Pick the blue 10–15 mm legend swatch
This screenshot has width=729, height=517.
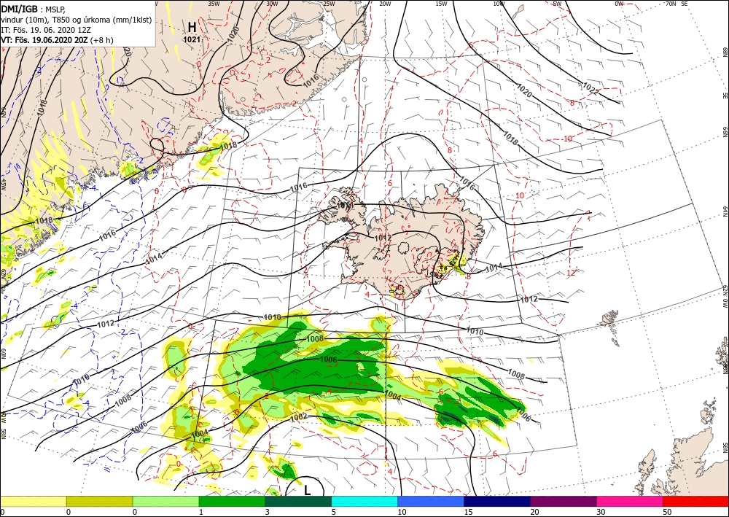pos(431,501)
